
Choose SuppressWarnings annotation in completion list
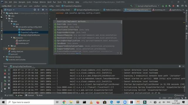click(87, 32)
